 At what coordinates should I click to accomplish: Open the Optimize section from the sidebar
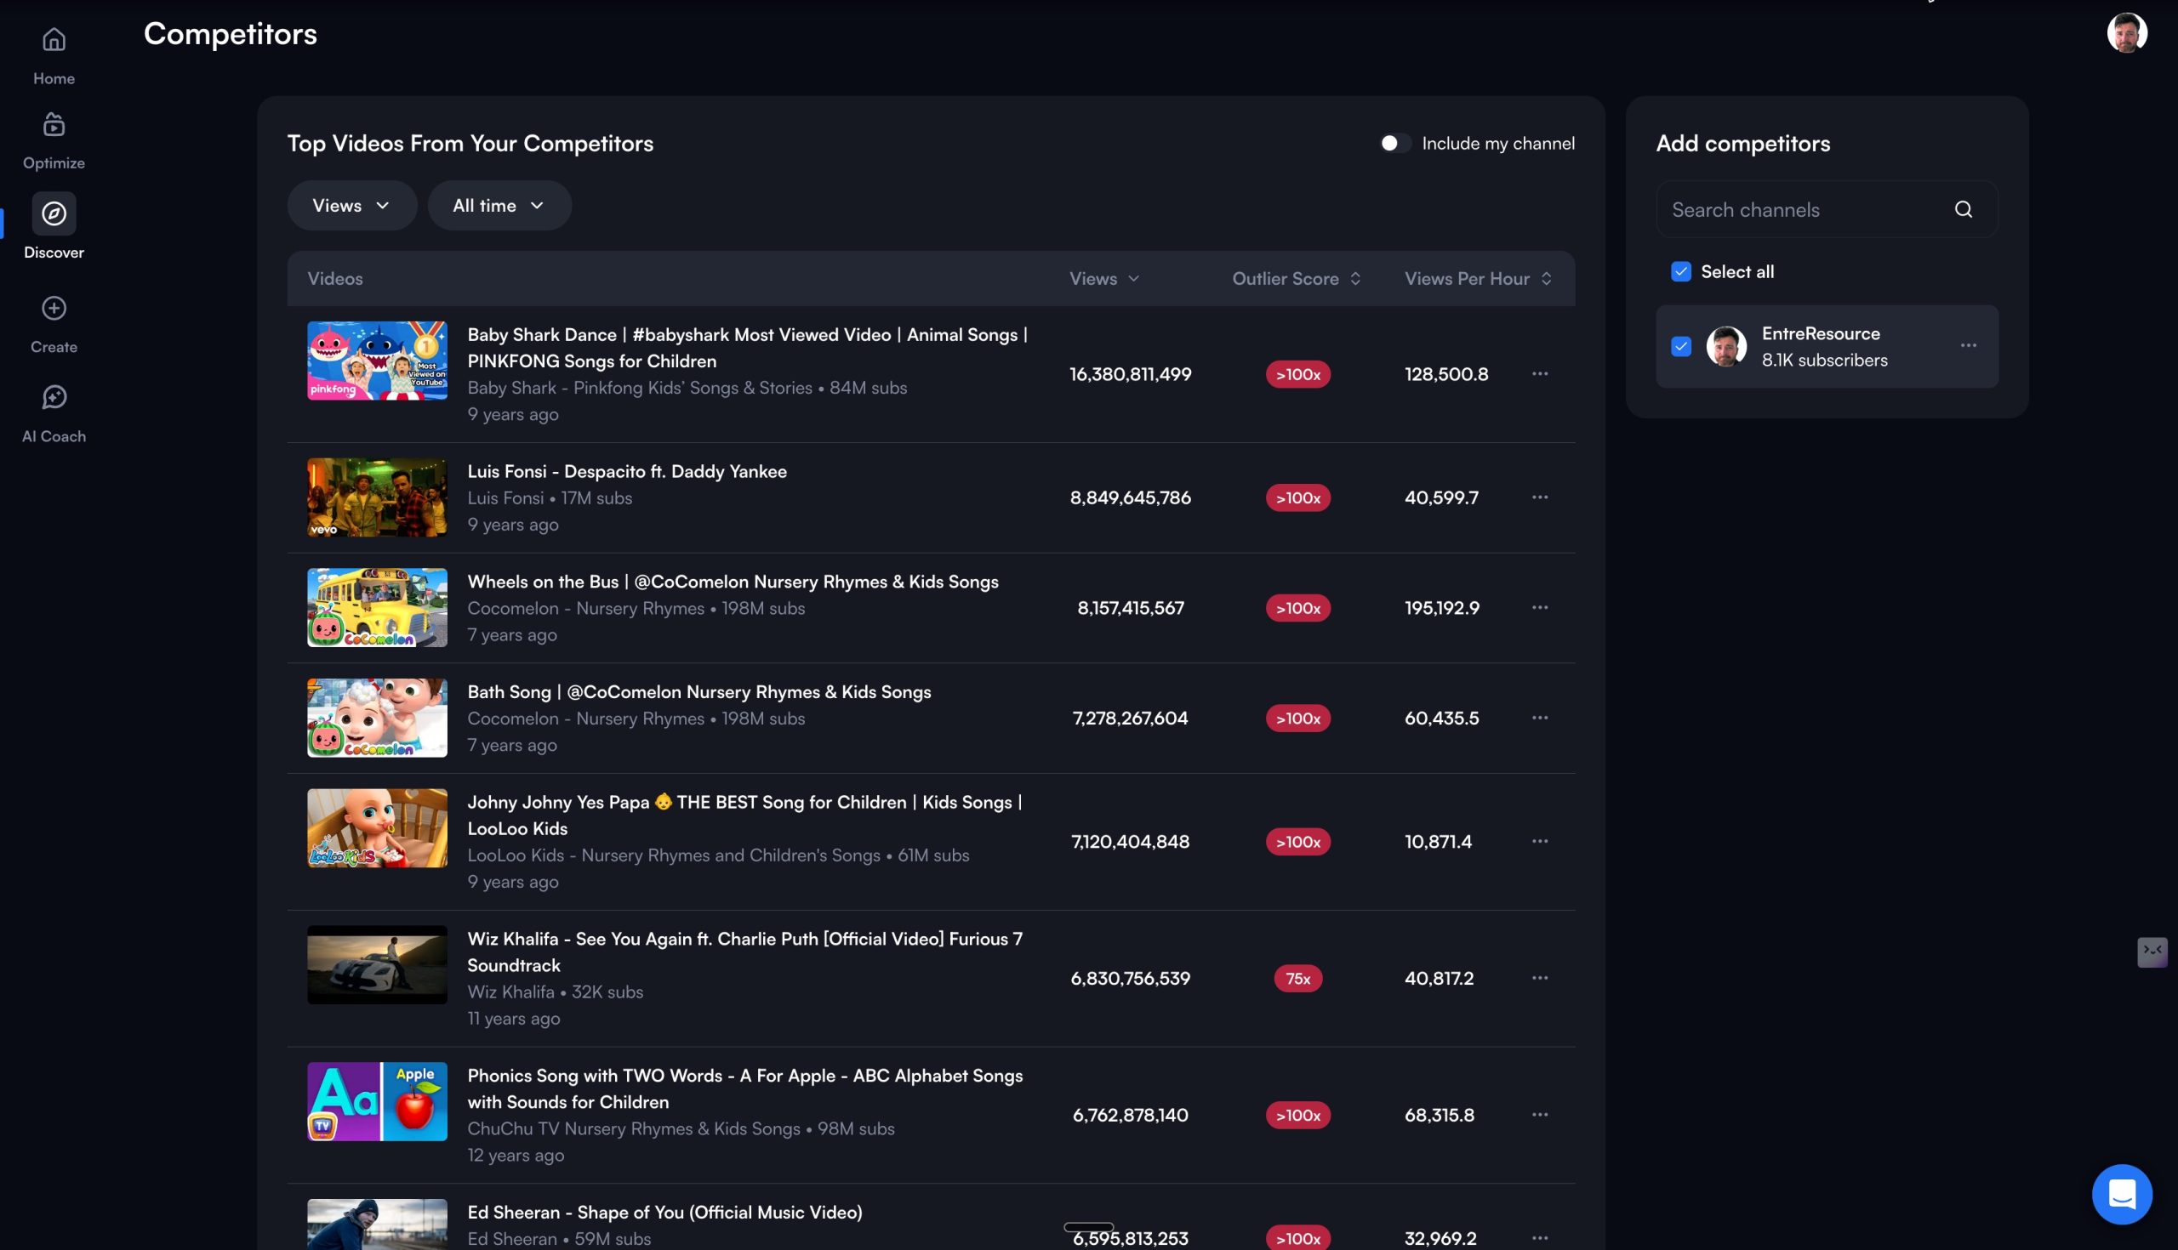point(54,125)
